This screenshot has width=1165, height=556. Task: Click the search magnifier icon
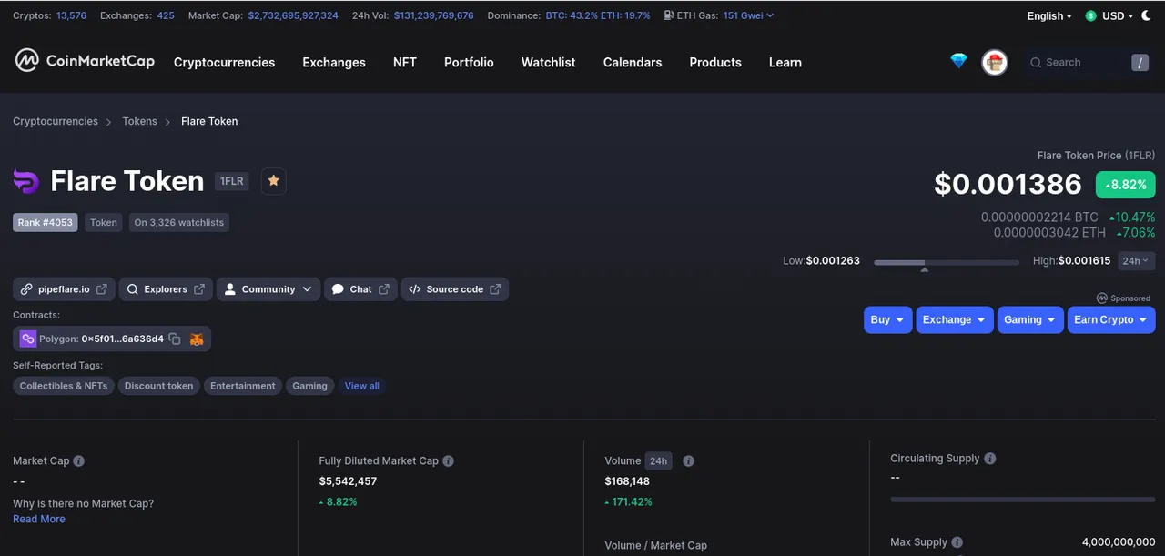click(1035, 62)
